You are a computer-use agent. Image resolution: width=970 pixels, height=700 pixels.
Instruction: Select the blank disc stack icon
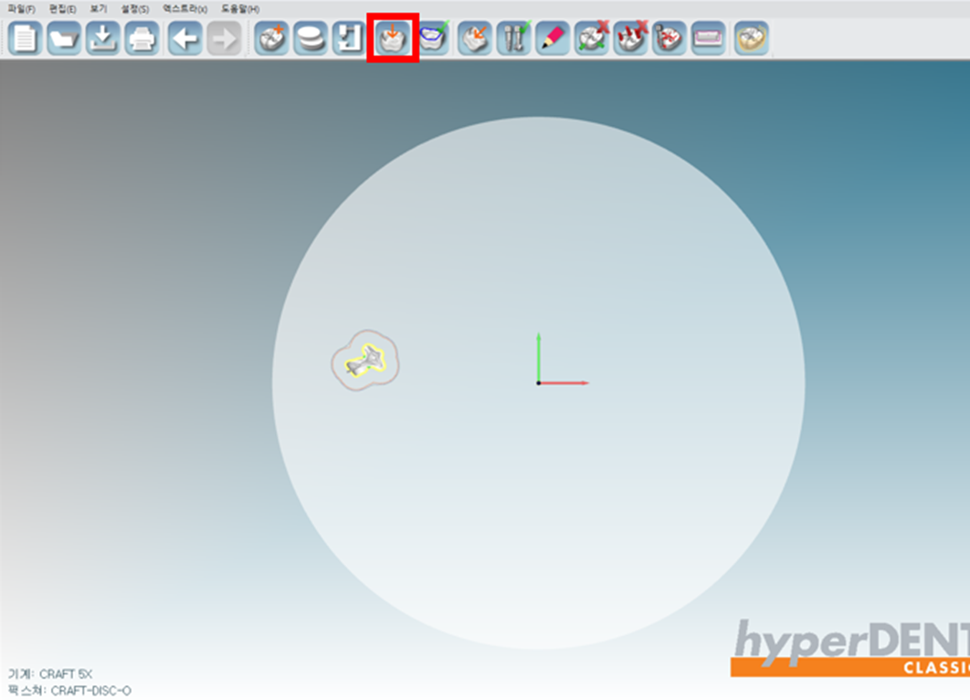coord(311,39)
